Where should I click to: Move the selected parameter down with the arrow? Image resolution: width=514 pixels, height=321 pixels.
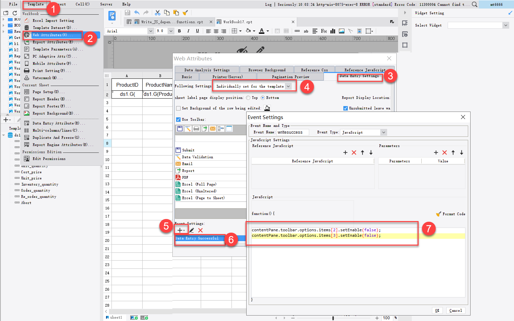461,152
